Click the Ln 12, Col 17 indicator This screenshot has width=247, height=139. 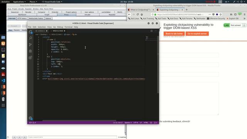point(118,122)
